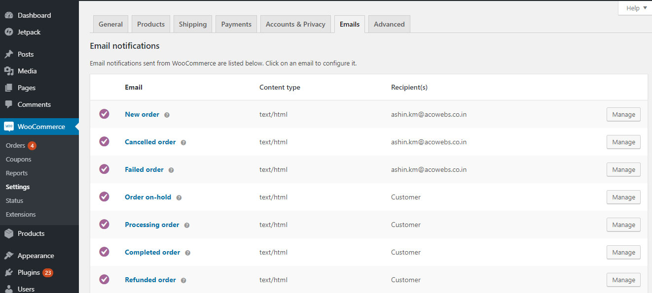The height and width of the screenshot is (293, 652).
Task: Click the Appearance paintbrush icon
Action: (x=9, y=256)
